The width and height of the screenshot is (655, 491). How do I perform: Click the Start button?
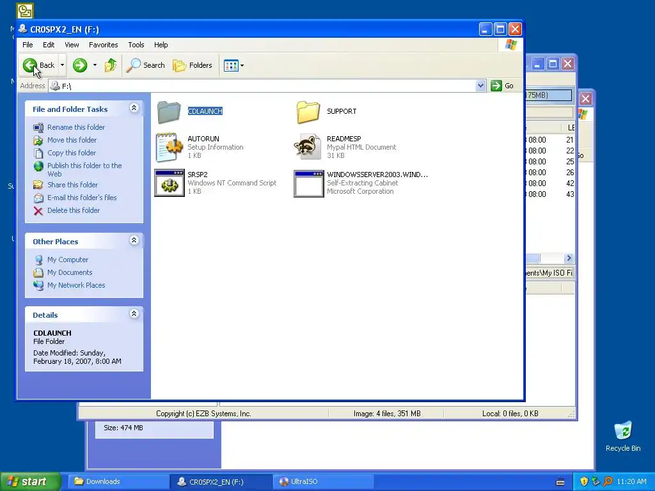click(30, 481)
